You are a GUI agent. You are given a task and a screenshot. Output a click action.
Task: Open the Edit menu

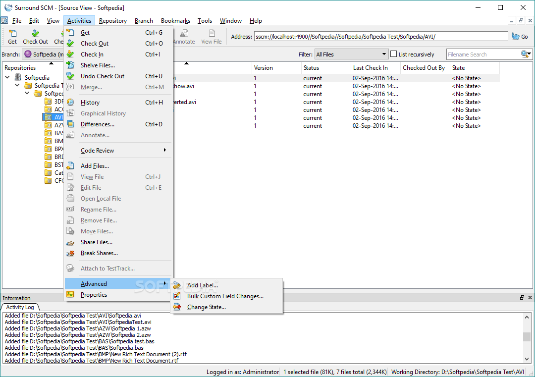[34, 21]
